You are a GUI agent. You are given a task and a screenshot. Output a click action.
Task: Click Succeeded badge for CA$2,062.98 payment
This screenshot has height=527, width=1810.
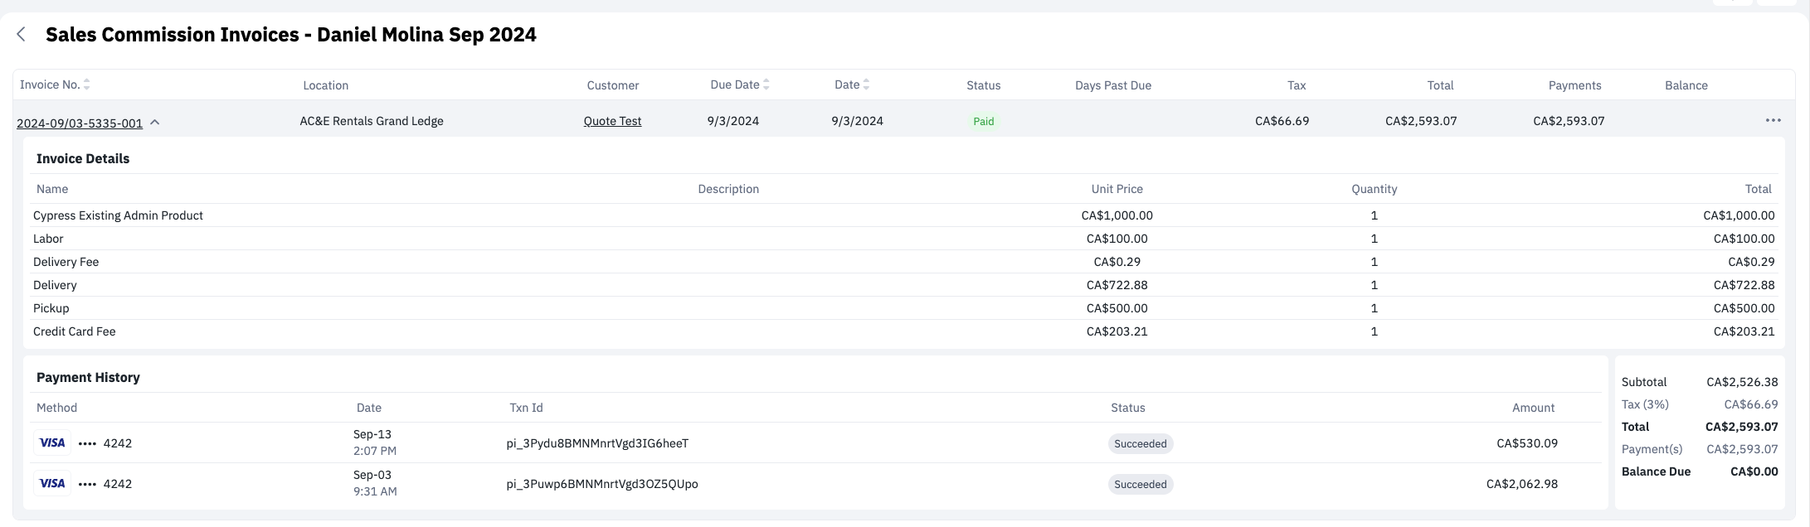click(1141, 484)
